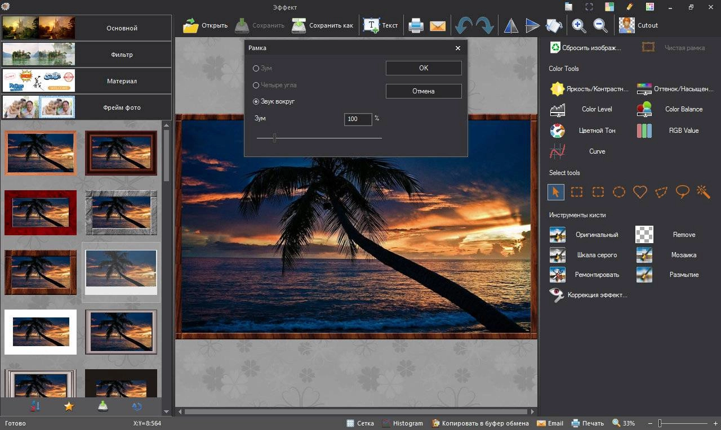
Task: Select the magic wand tool
Action: (703, 192)
